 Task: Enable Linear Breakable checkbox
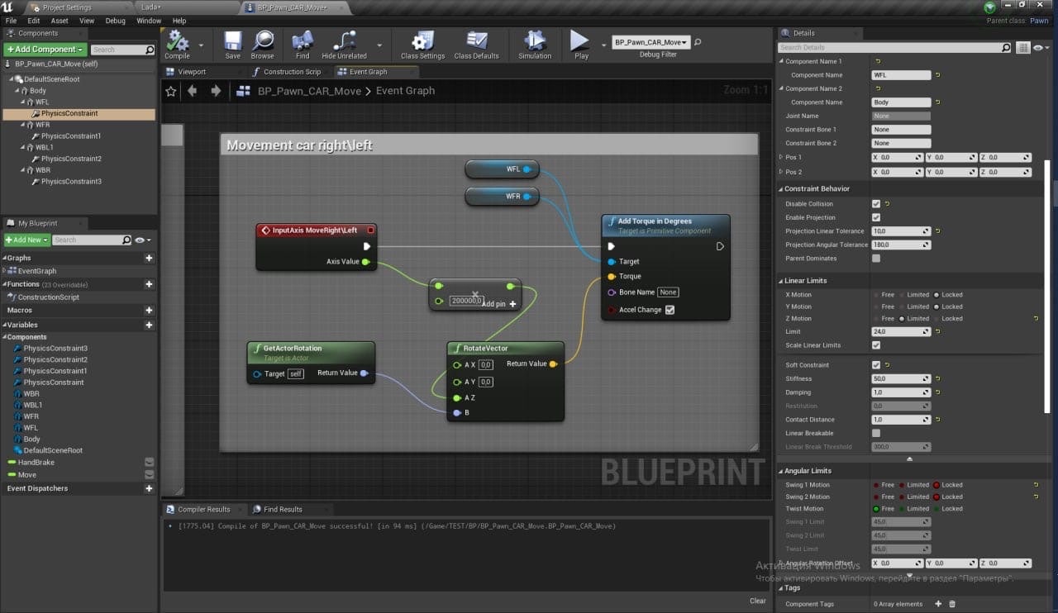(x=876, y=433)
